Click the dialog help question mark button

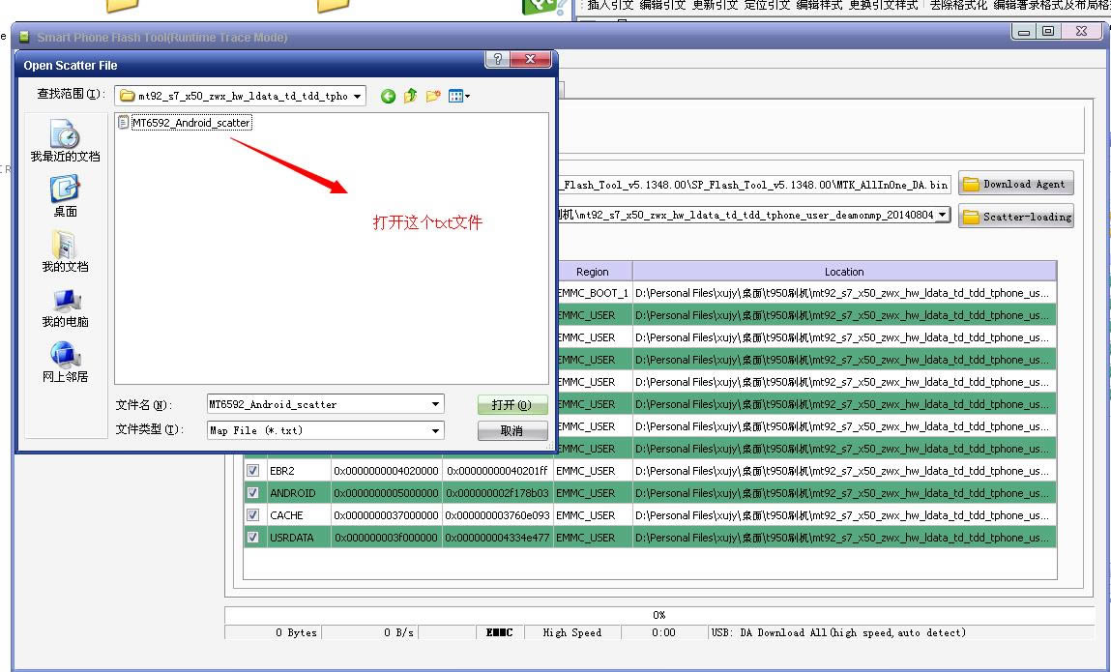tap(497, 59)
